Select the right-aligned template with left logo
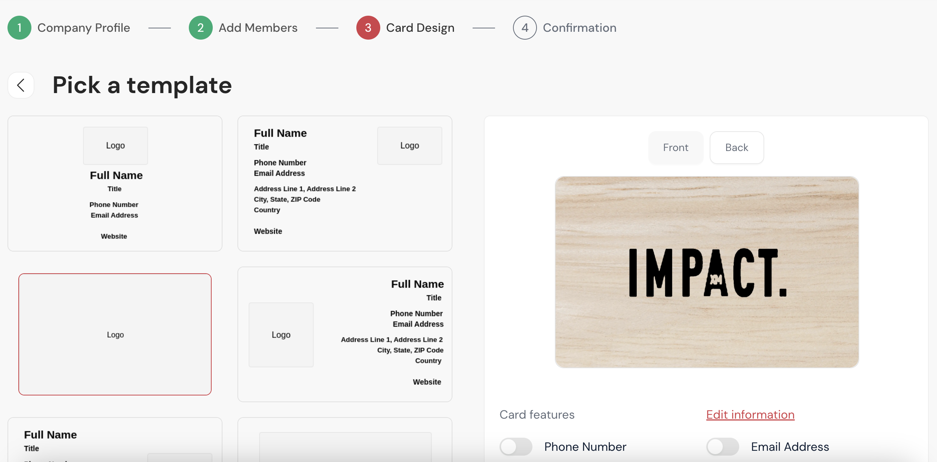 [x=344, y=334]
